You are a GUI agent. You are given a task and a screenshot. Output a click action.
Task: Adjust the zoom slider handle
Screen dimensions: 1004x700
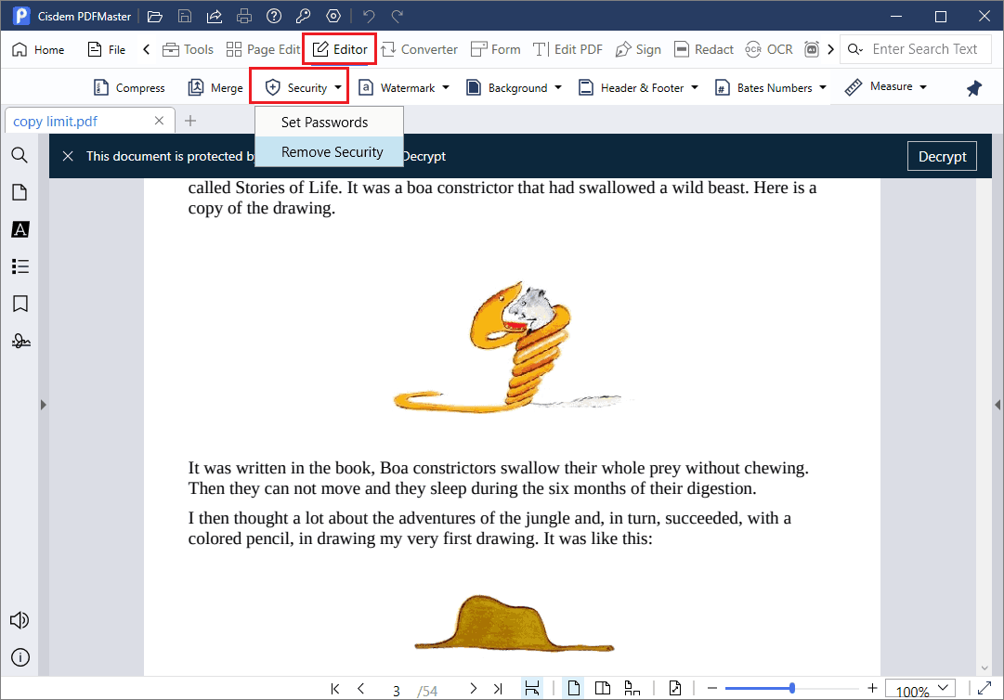pyautogui.click(x=792, y=688)
